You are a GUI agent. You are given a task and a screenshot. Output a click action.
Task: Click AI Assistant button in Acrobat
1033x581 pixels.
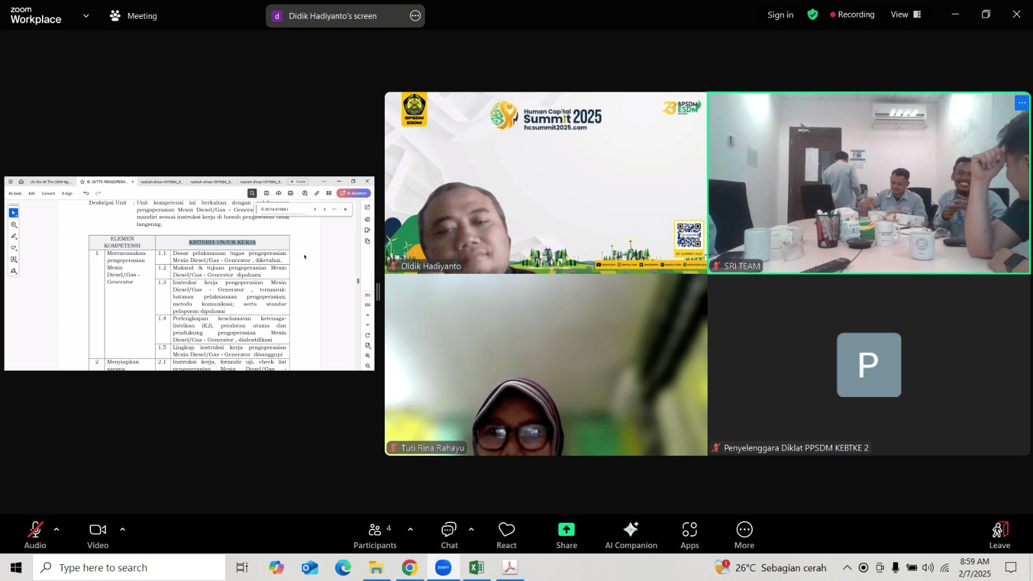tap(354, 193)
